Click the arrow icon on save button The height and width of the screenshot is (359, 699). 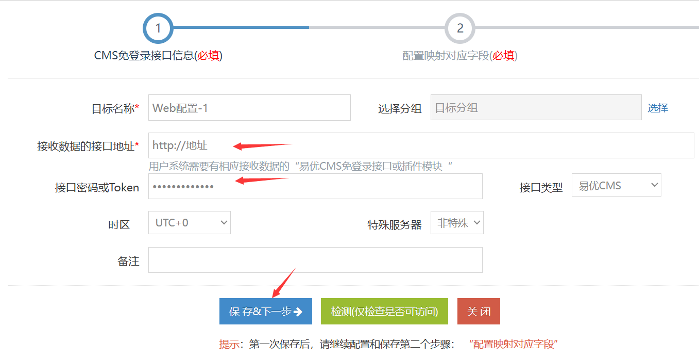[298, 312]
